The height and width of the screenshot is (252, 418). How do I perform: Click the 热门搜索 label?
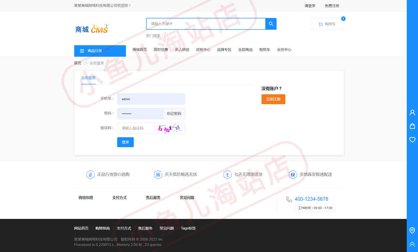tap(155, 36)
